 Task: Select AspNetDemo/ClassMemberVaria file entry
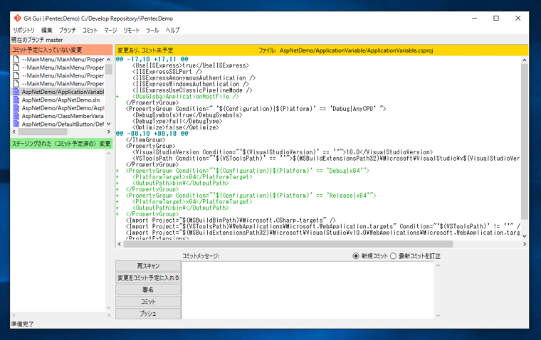coord(63,116)
